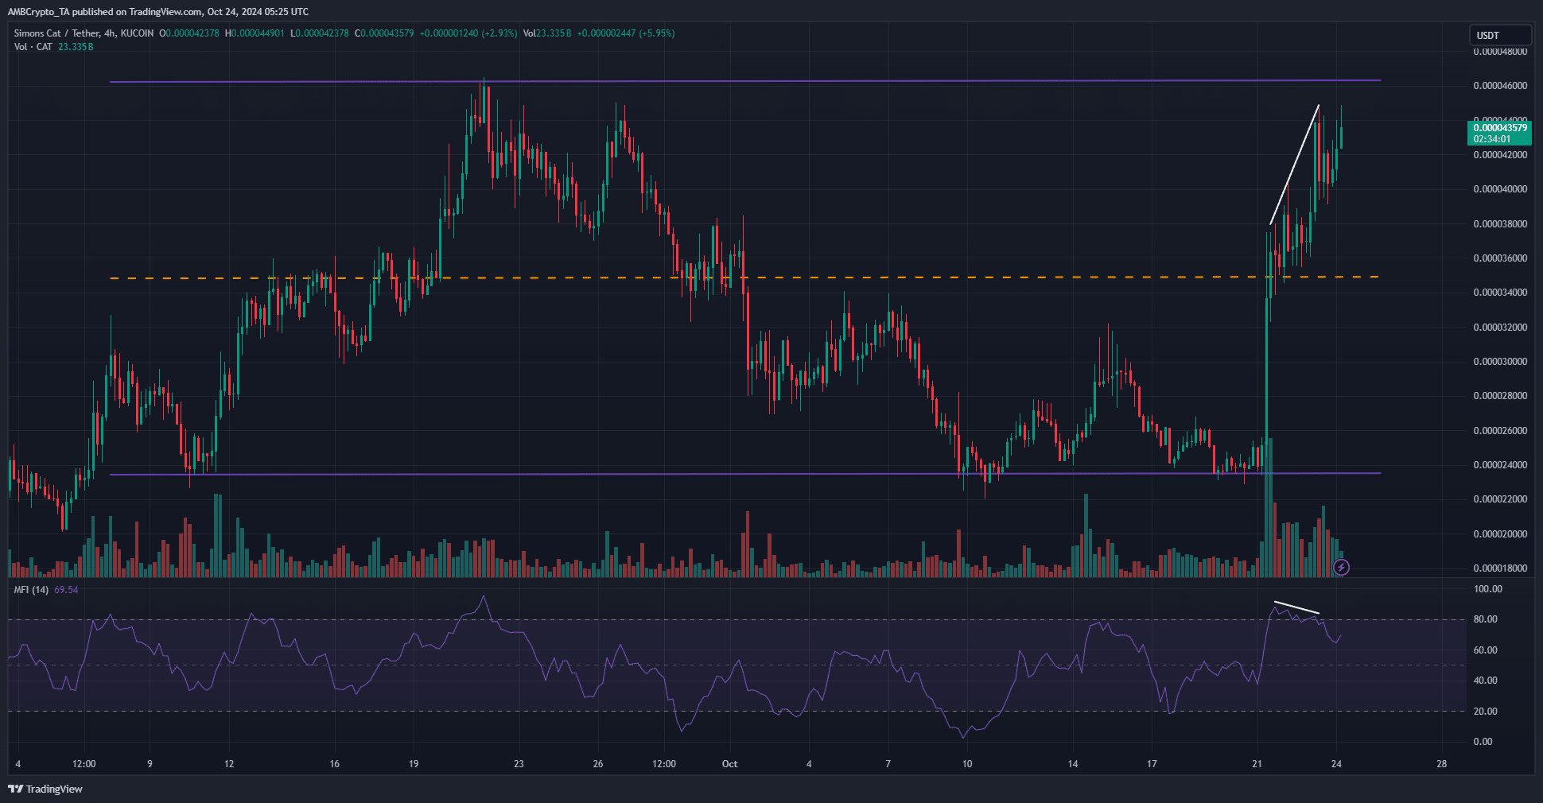Click the AMBCrypto_TA published header text

(x=158, y=12)
